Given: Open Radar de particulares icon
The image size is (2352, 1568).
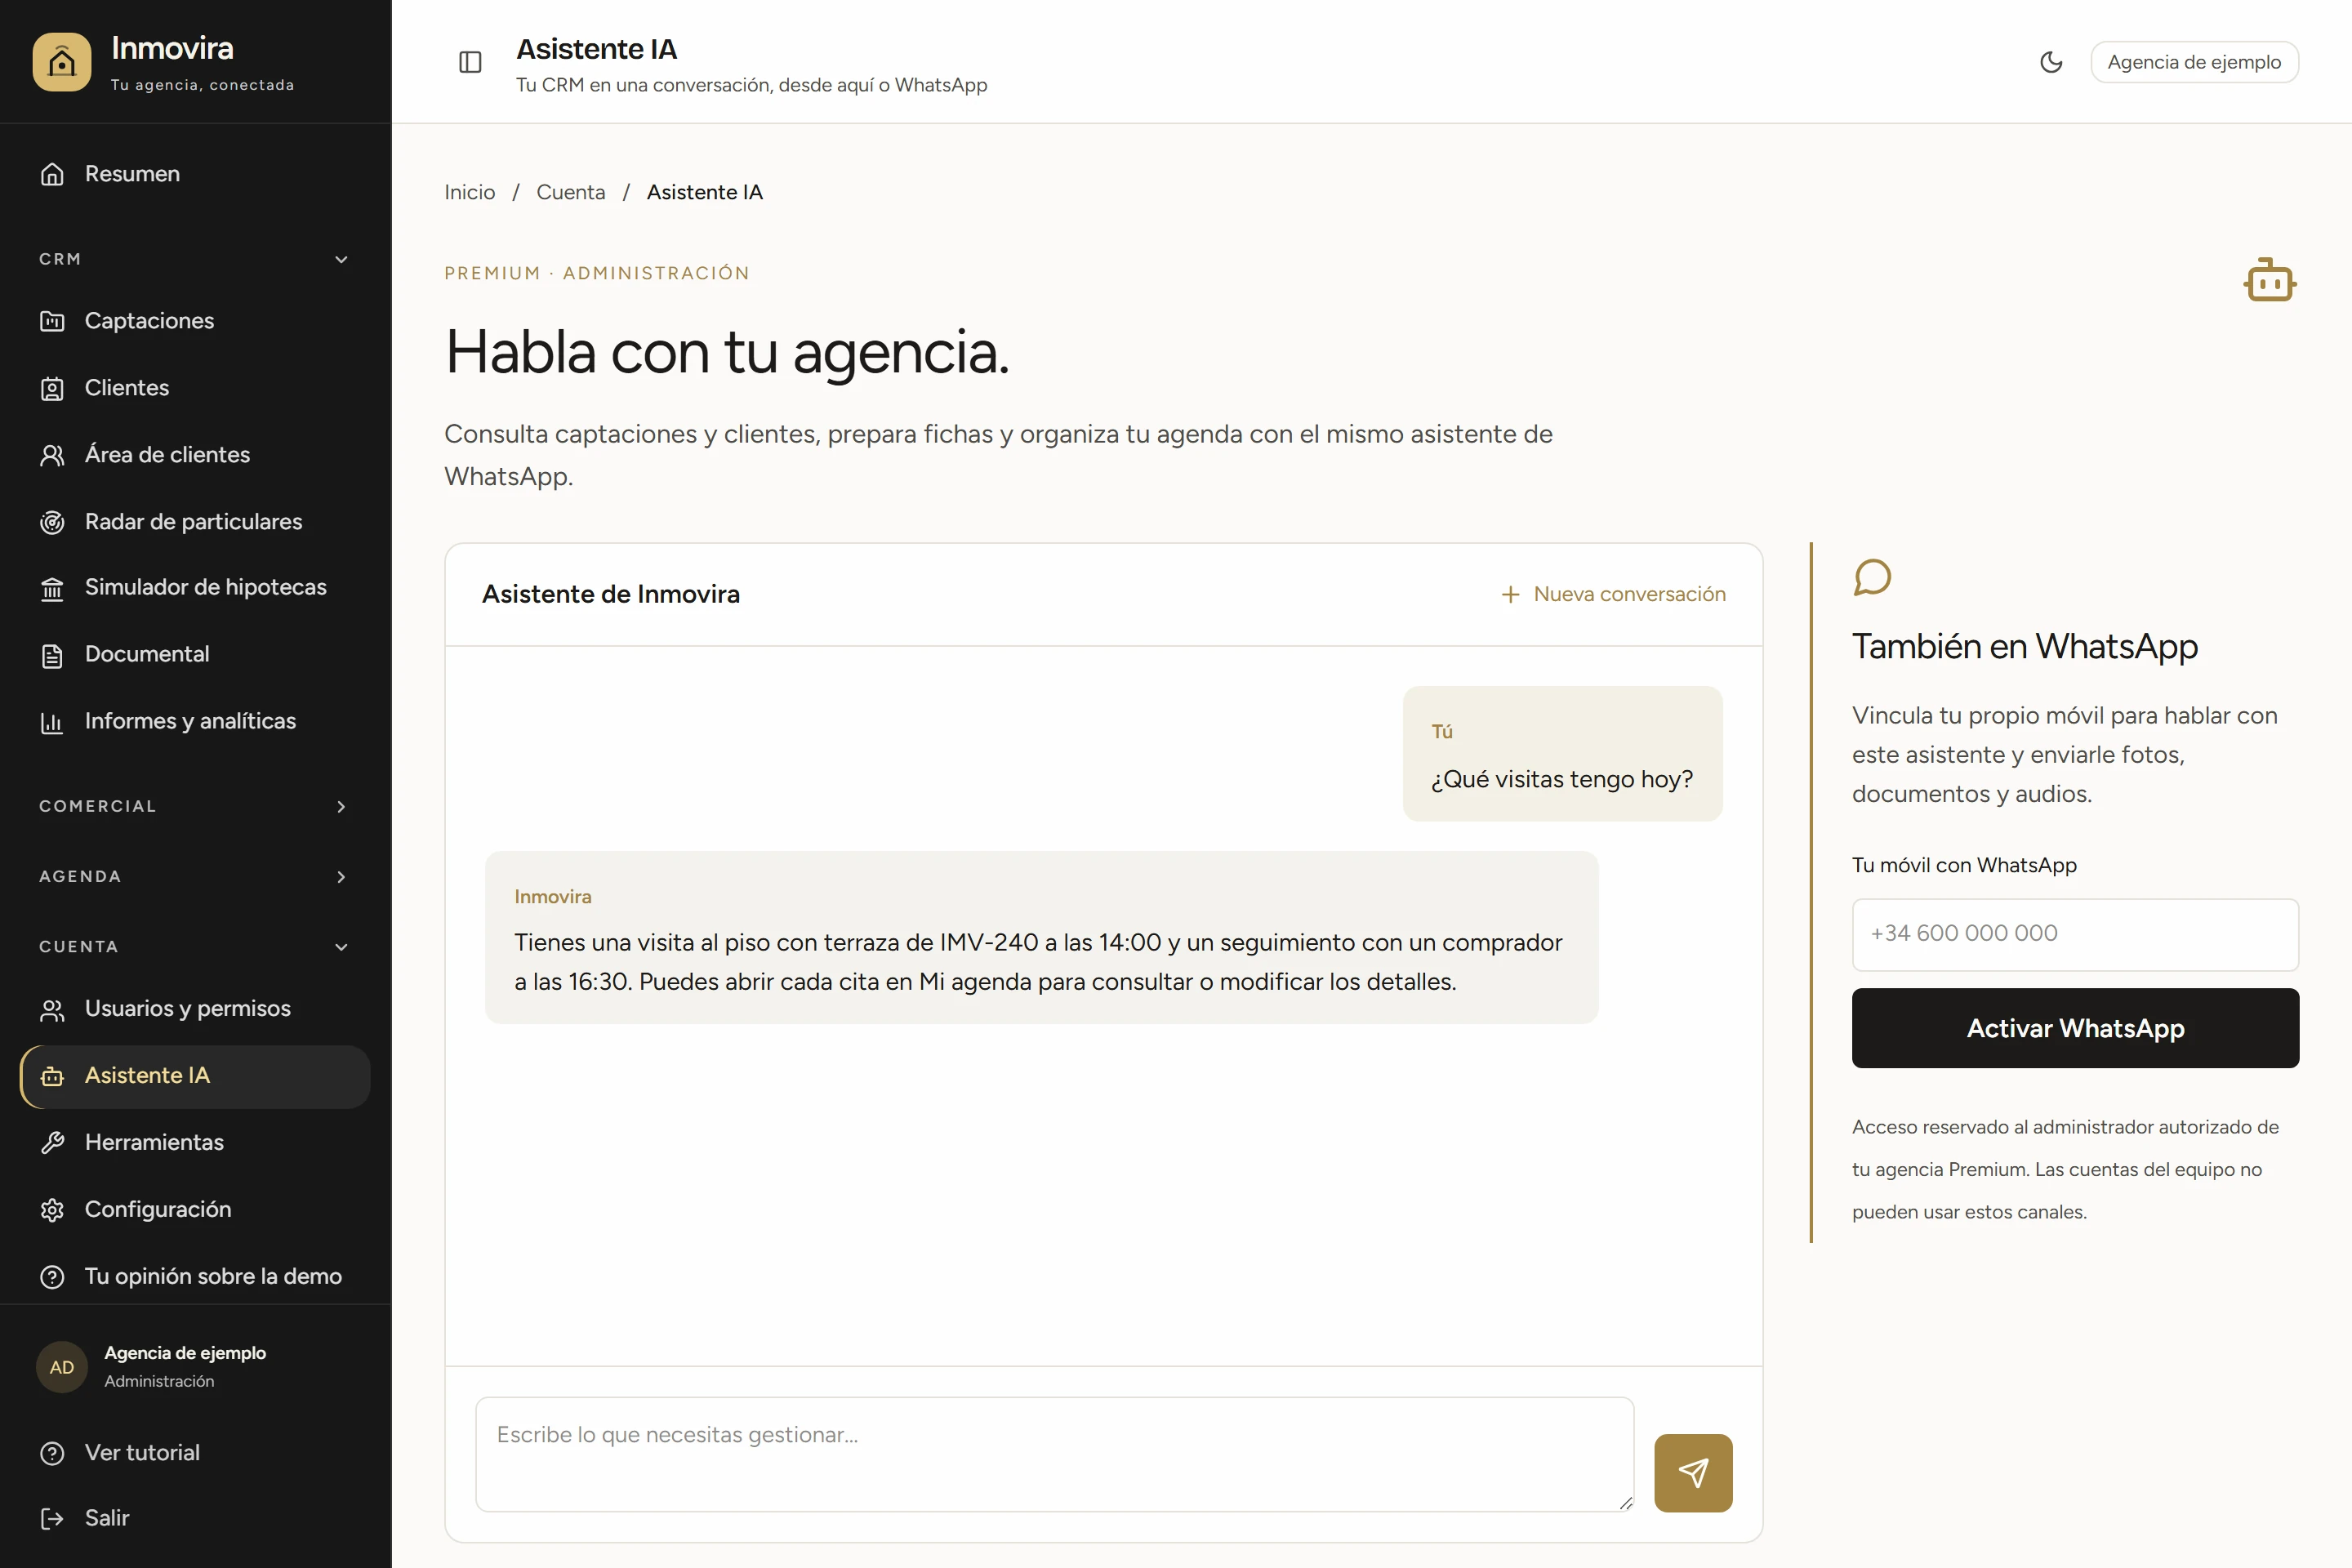Looking at the screenshot, I should point(52,522).
